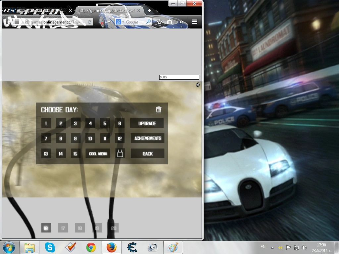Open Action Center flag icon

[x=288, y=247]
